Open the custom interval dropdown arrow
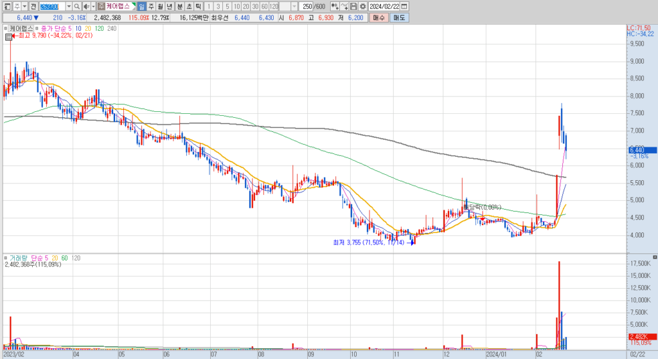 pos(294,6)
